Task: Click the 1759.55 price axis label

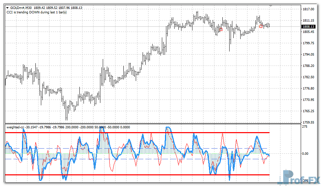Action: pyautogui.click(x=308, y=123)
